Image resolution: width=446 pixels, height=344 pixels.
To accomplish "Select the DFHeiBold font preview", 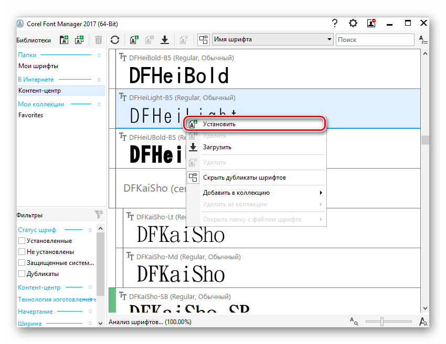I will click(x=179, y=75).
